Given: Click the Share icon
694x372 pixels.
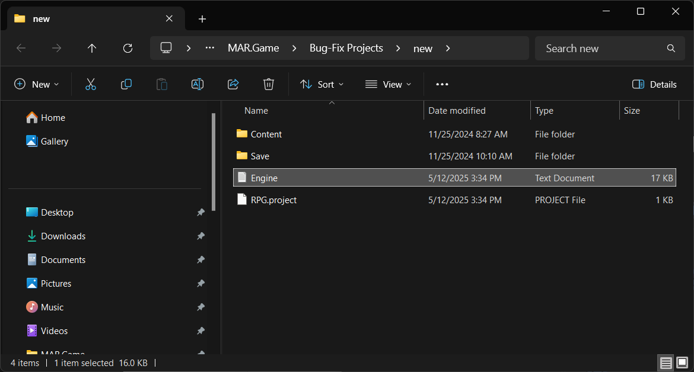Looking at the screenshot, I should pos(233,84).
